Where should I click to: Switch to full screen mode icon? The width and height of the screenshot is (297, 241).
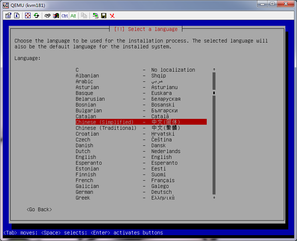28,16
